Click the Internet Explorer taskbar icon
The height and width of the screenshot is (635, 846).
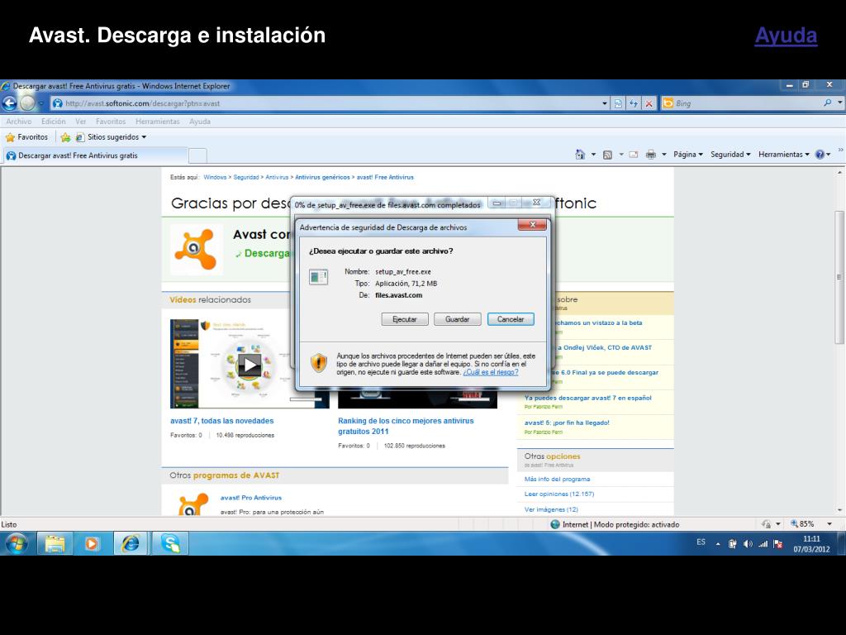130,543
